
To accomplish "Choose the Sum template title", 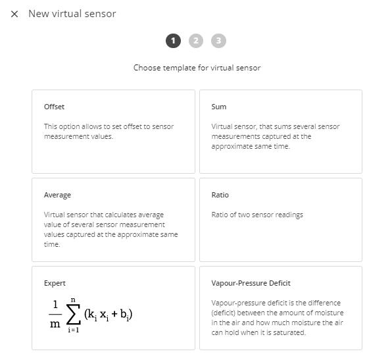I will 219,107.
